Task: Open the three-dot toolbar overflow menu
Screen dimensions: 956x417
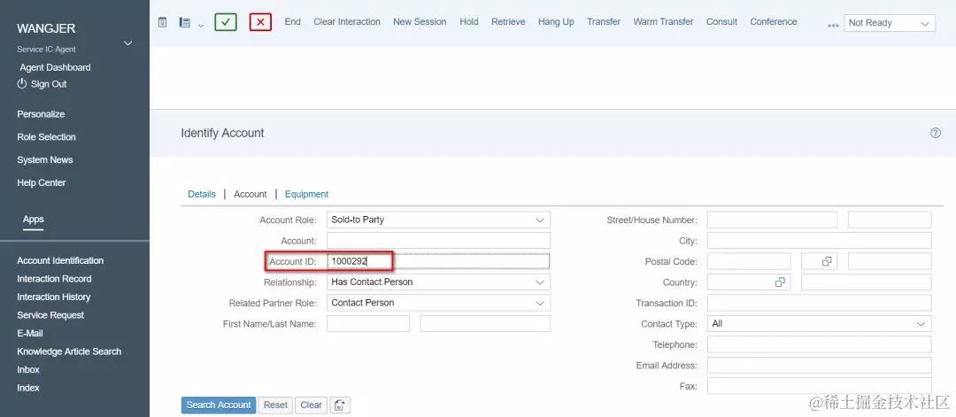Action: point(834,26)
